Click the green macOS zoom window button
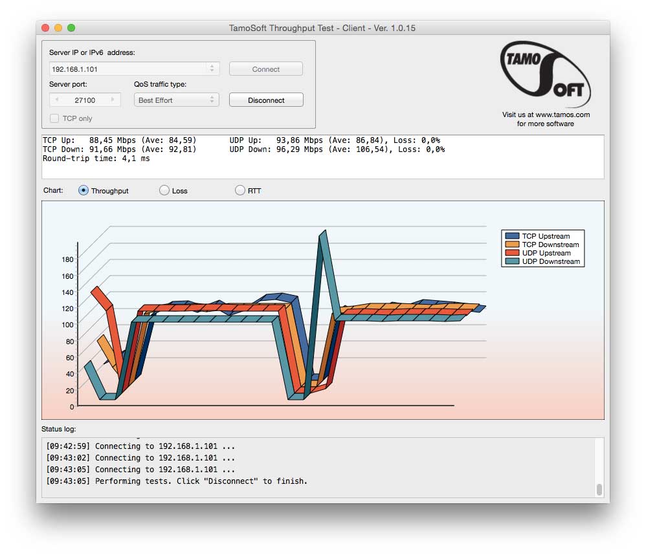Image resolution: width=646 pixels, height=555 pixels. pyautogui.click(x=71, y=28)
